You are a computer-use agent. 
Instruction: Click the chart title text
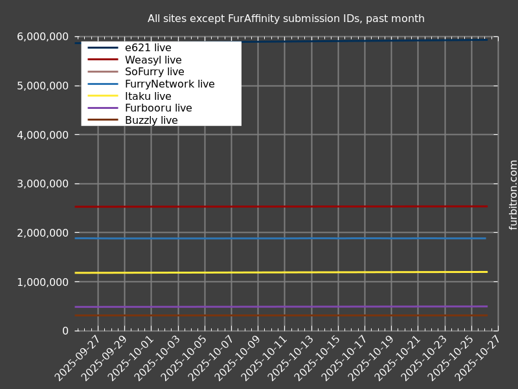click(x=286, y=19)
